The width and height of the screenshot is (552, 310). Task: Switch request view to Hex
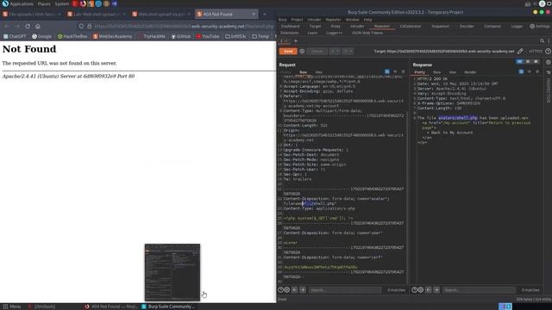(x=318, y=72)
